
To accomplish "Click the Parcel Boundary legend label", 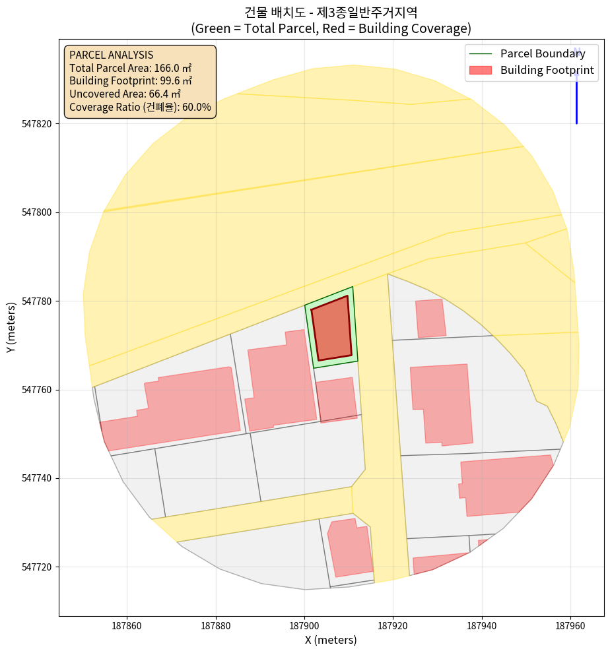I will click(x=543, y=53).
